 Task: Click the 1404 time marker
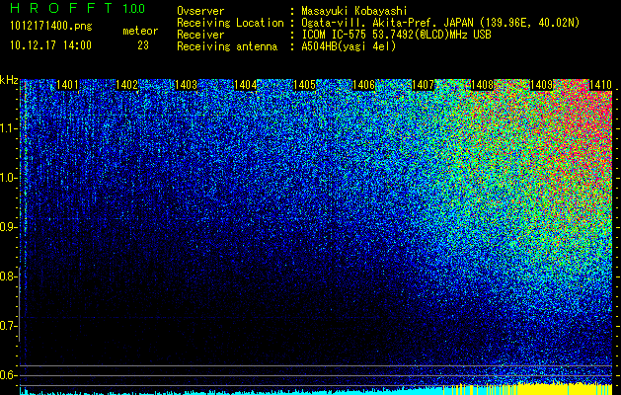(x=245, y=85)
